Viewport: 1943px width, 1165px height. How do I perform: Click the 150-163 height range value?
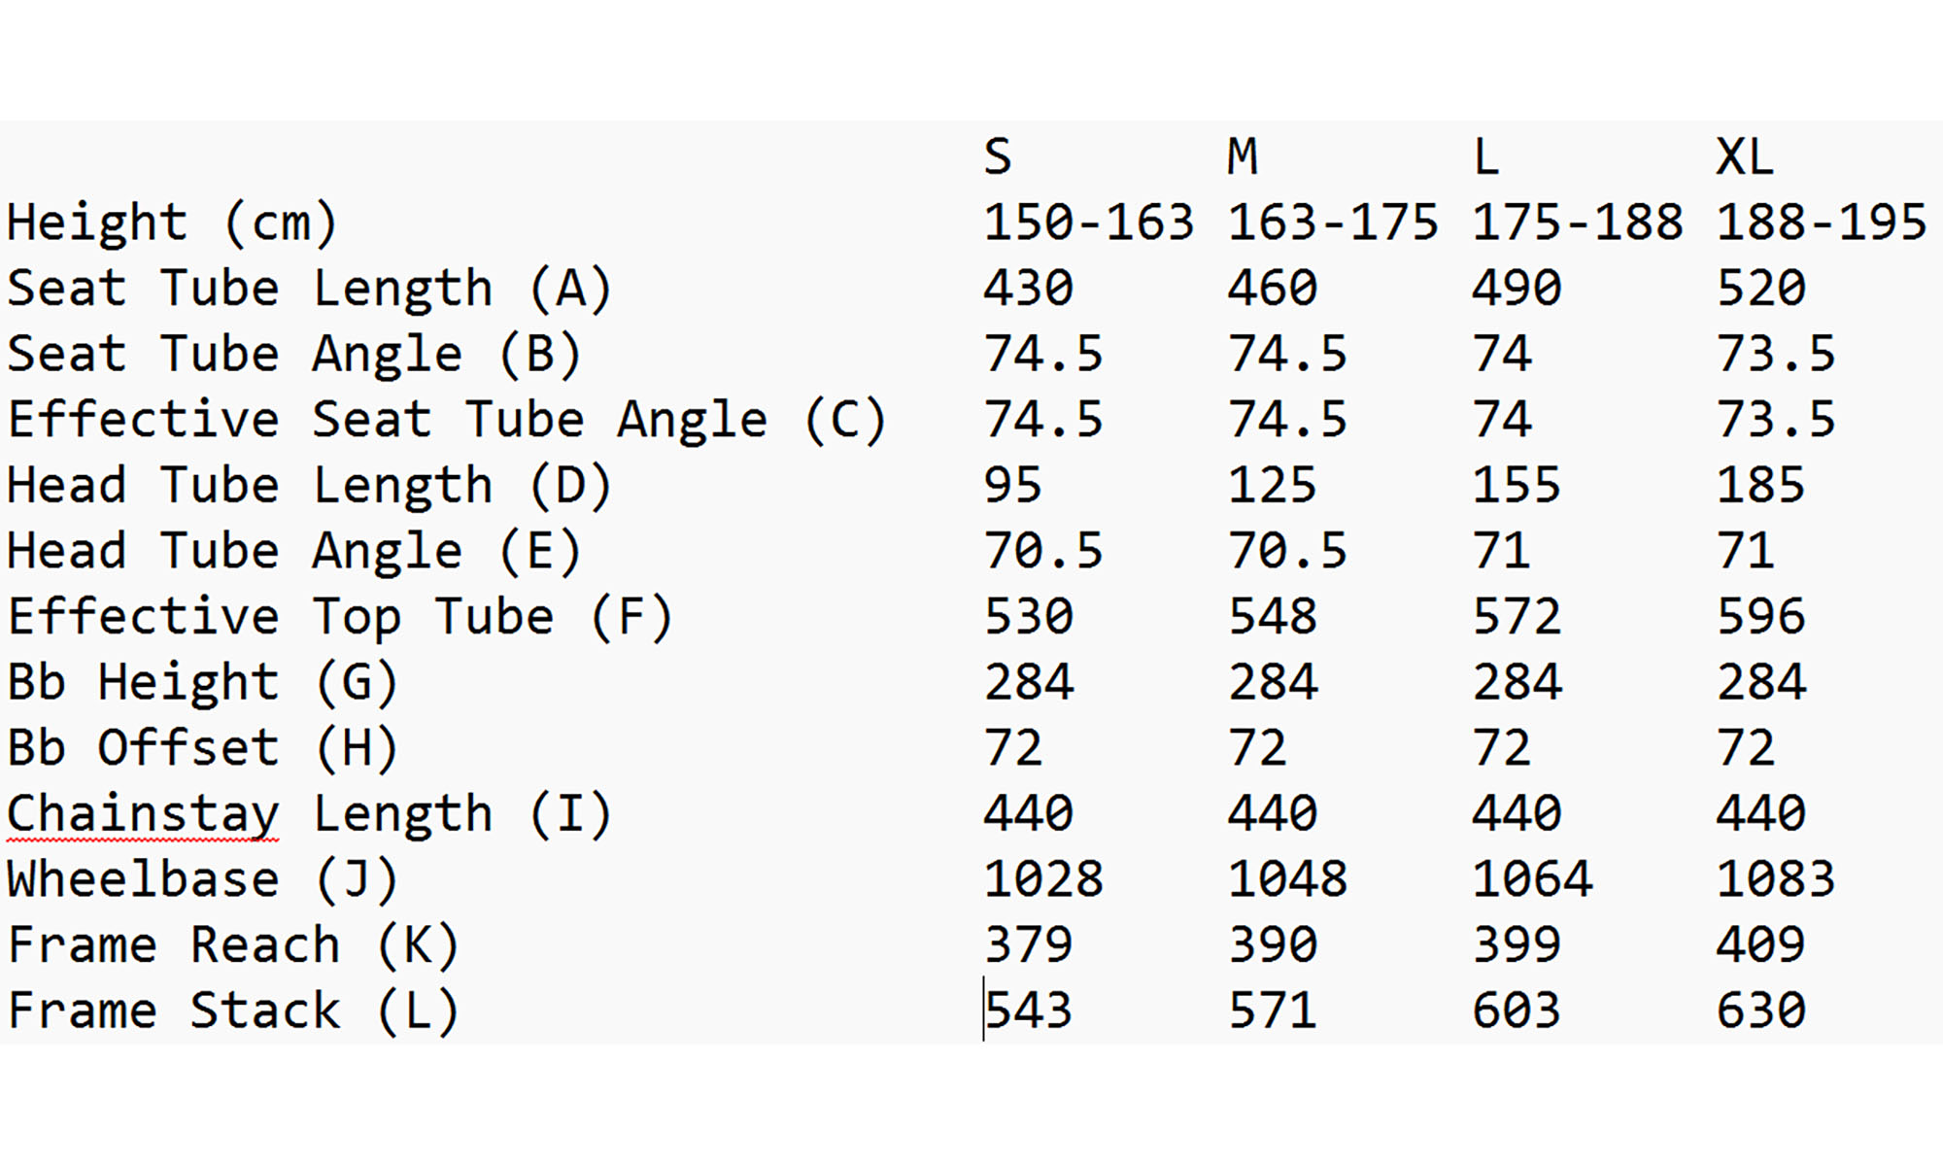click(1088, 223)
